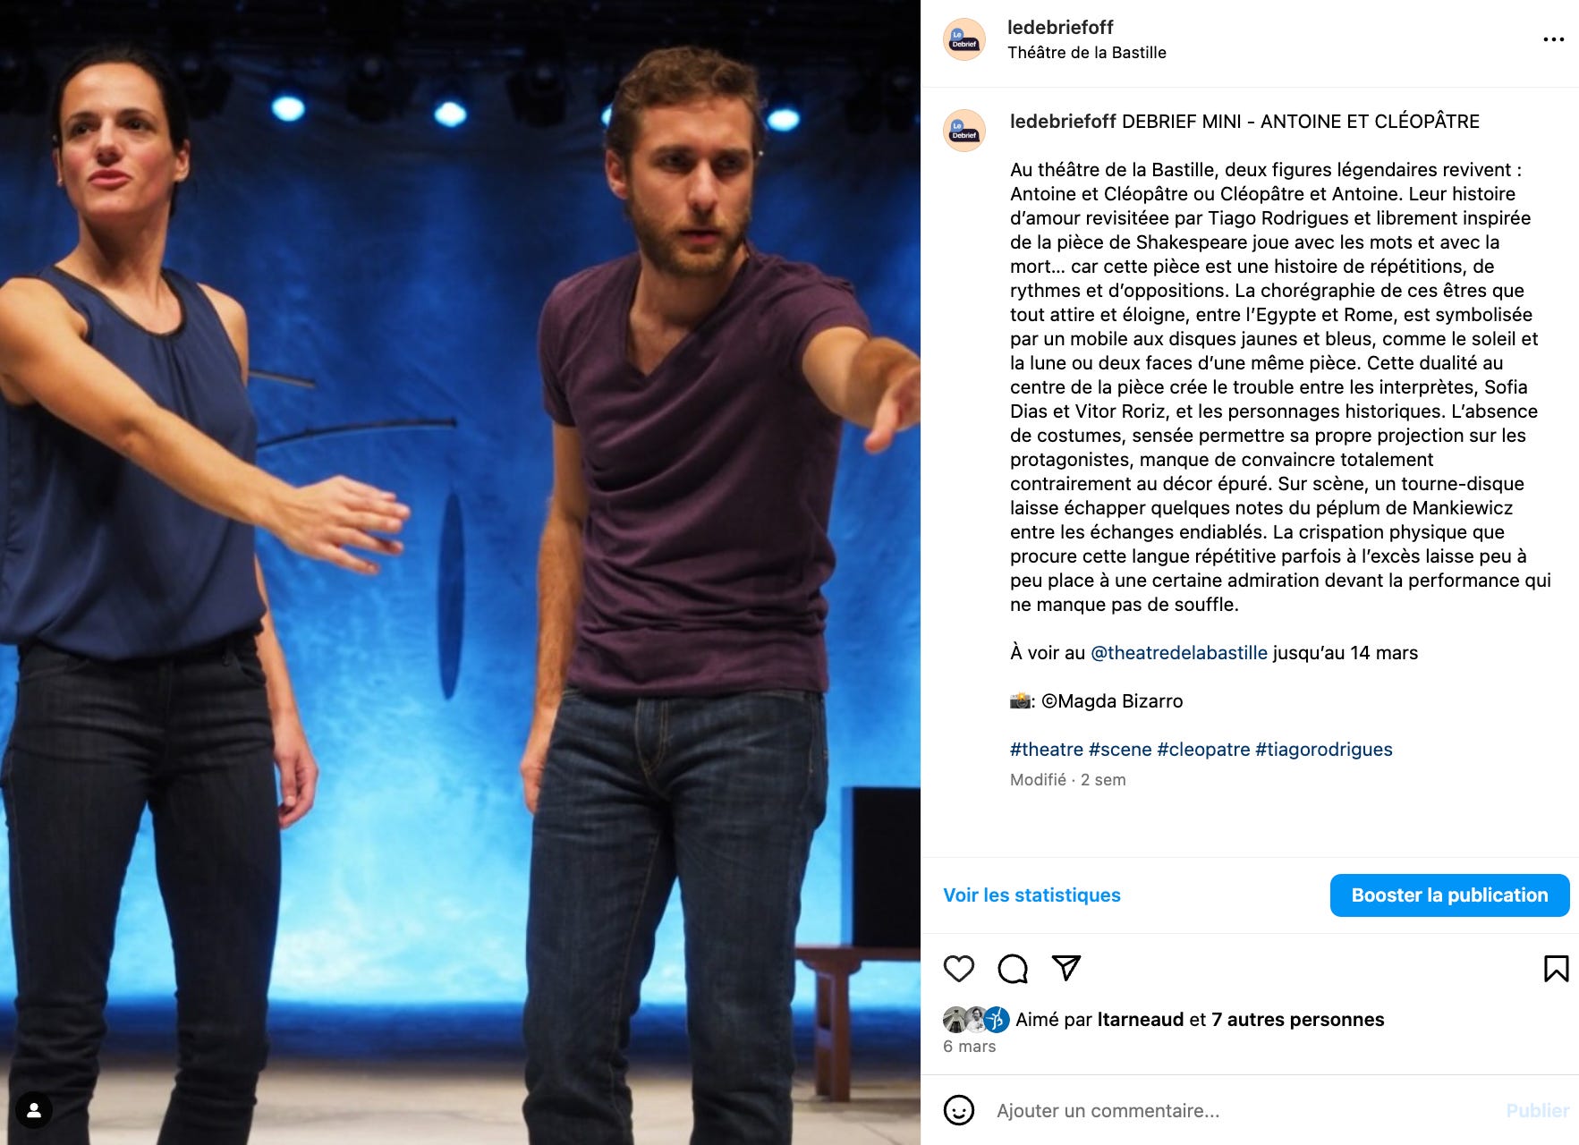Open the emoji picker smiley icon

958,1110
